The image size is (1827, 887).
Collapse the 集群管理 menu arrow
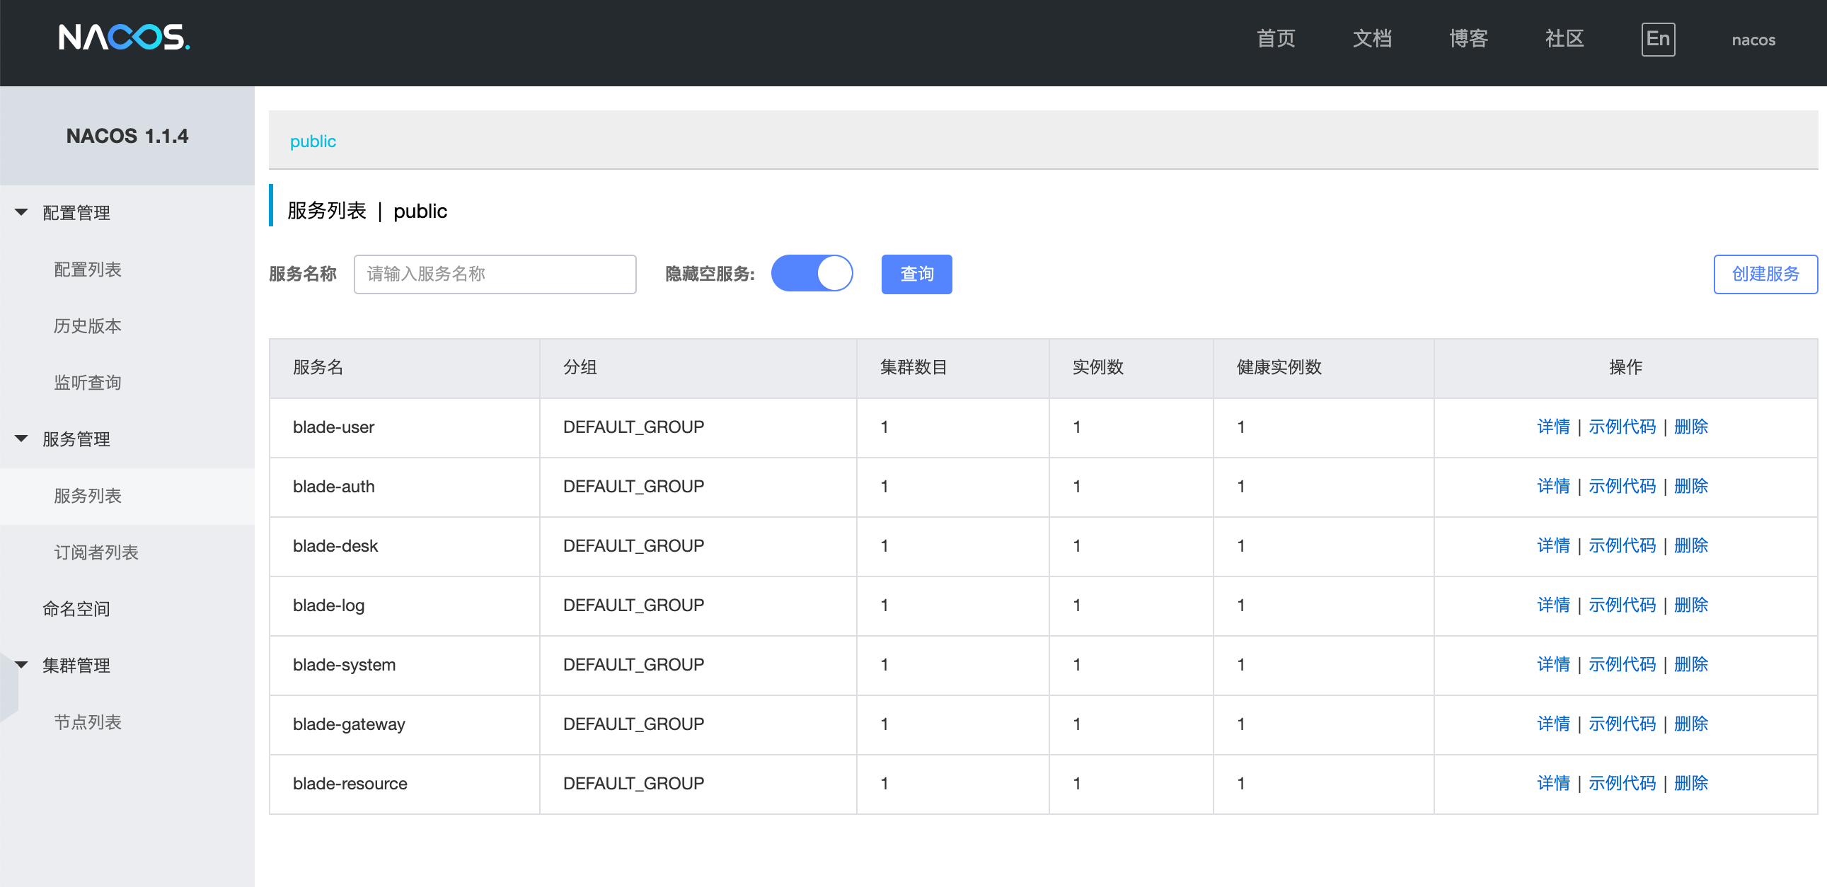tap(21, 664)
